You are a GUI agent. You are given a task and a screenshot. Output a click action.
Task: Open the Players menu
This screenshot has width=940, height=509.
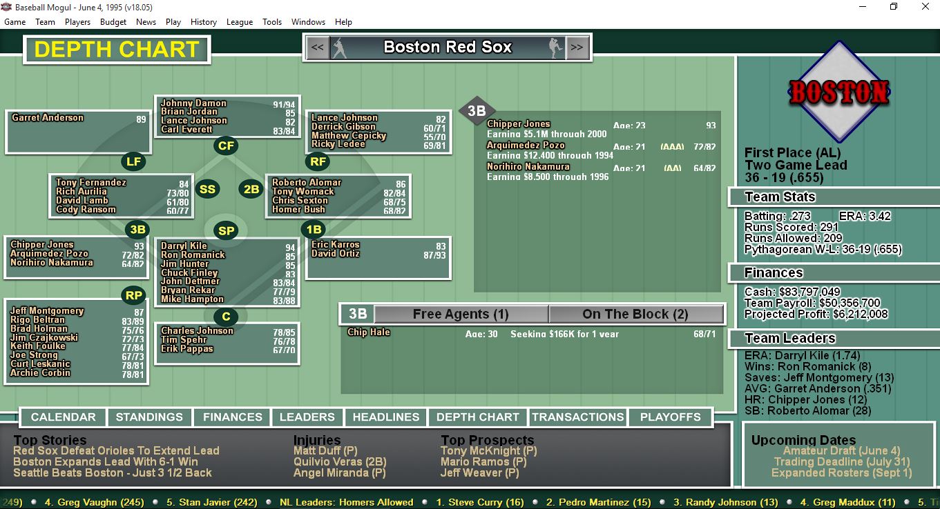[x=77, y=22]
